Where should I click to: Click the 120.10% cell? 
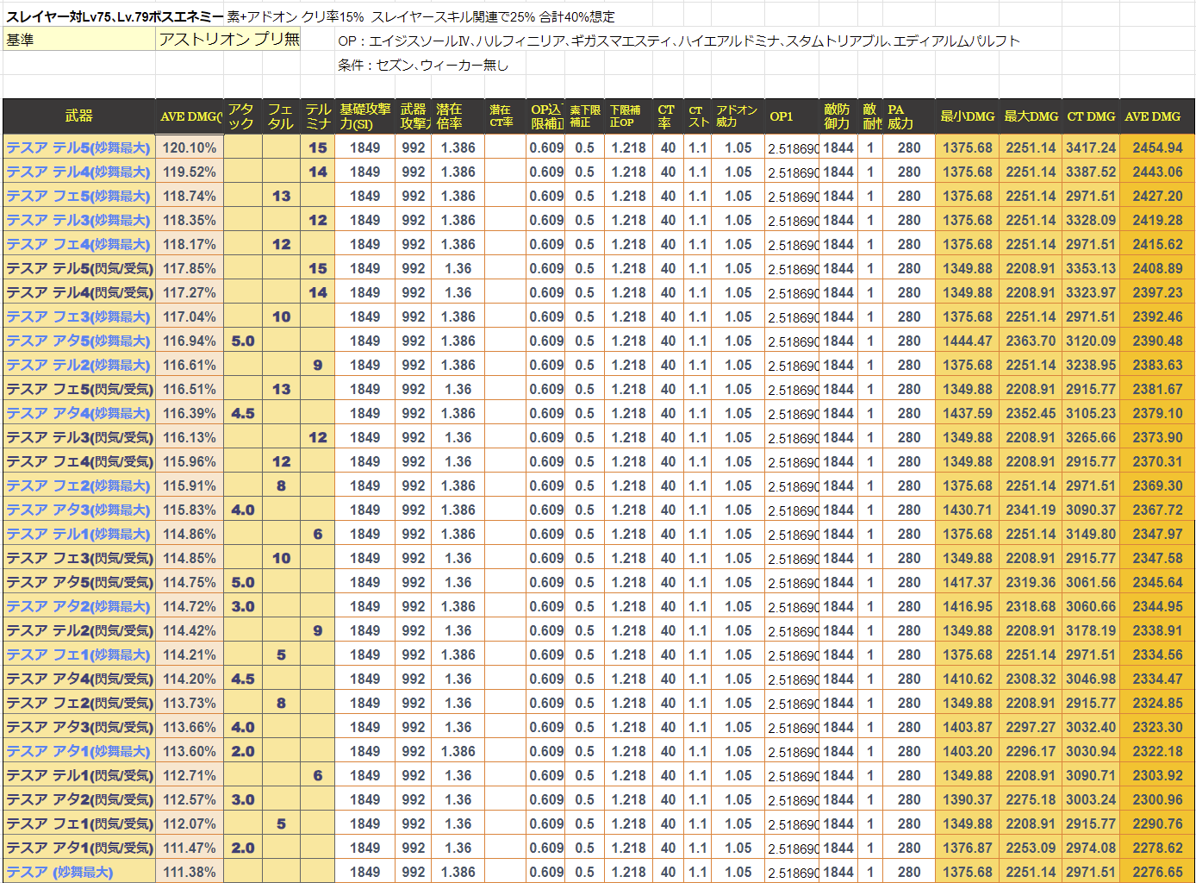(x=190, y=147)
